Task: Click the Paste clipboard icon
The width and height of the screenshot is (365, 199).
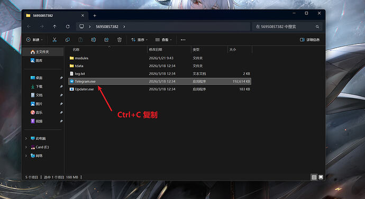Action: 80,40
